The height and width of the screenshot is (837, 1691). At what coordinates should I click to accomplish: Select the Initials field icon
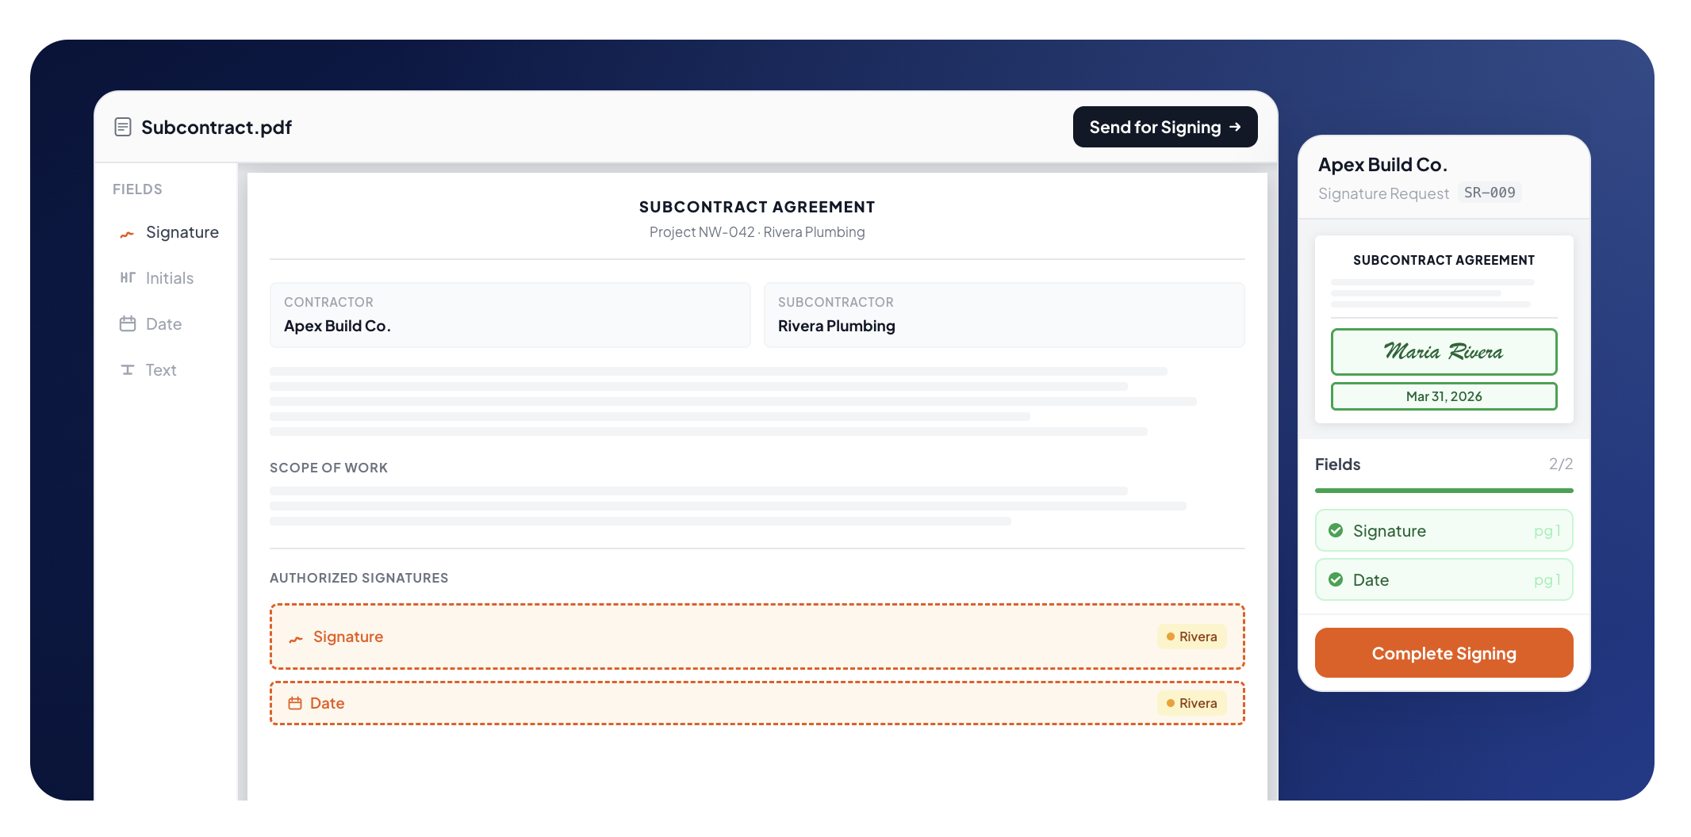coord(128,277)
